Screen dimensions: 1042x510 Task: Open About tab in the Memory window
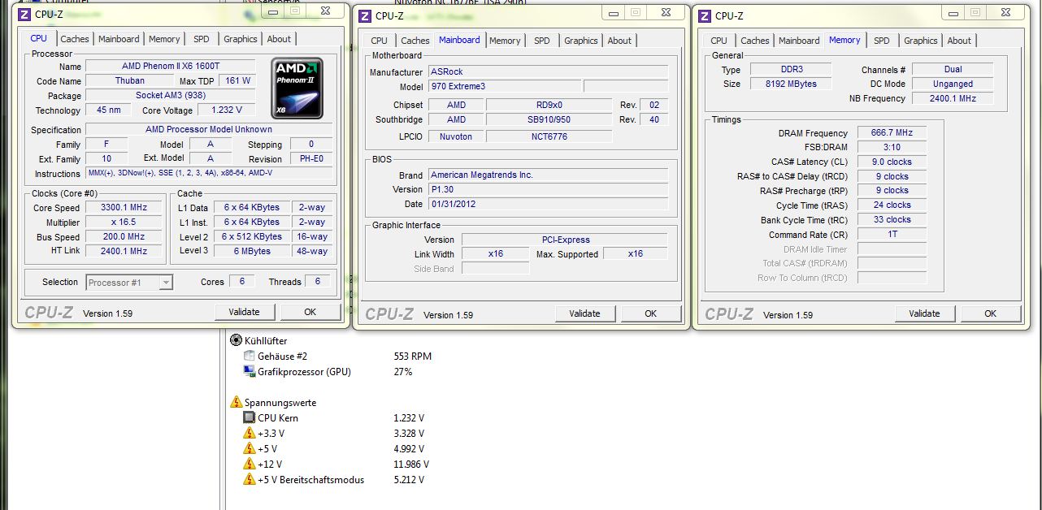click(959, 41)
